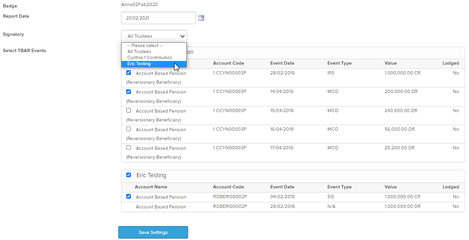This screenshot has height=240, width=469.
Task: Select "Eric Testing" in the open signatory list
Action: click(x=139, y=64)
